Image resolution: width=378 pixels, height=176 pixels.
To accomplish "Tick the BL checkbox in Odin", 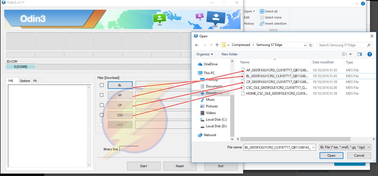I will coord(101,85).
